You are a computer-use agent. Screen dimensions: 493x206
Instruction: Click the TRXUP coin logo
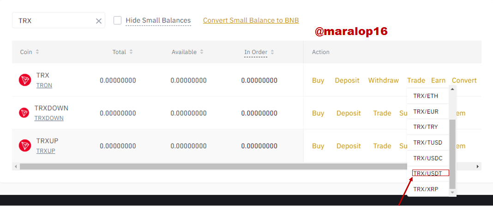(25, 146)
